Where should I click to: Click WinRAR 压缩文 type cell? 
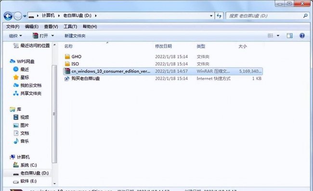(x=213, y=71)
